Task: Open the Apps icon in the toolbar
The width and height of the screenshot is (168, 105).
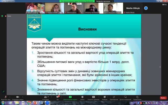Action: pyautogui.click(x=114, y=97)
